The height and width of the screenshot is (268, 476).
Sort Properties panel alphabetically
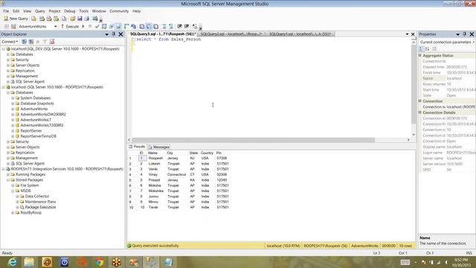coord(427,49)
